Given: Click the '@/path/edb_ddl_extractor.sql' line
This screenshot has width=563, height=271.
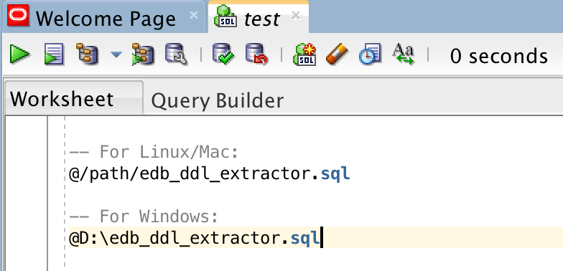Looking at the screenshot, I should pyautogui.click(x=210, y=174).
